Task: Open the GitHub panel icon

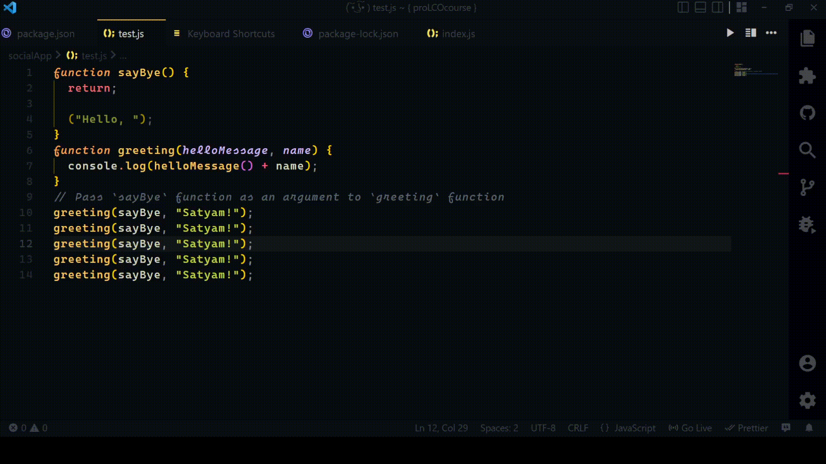Action: point(808,113)
